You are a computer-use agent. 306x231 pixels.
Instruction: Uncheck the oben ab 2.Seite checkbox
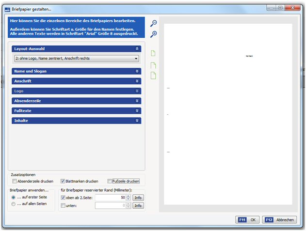63,198
